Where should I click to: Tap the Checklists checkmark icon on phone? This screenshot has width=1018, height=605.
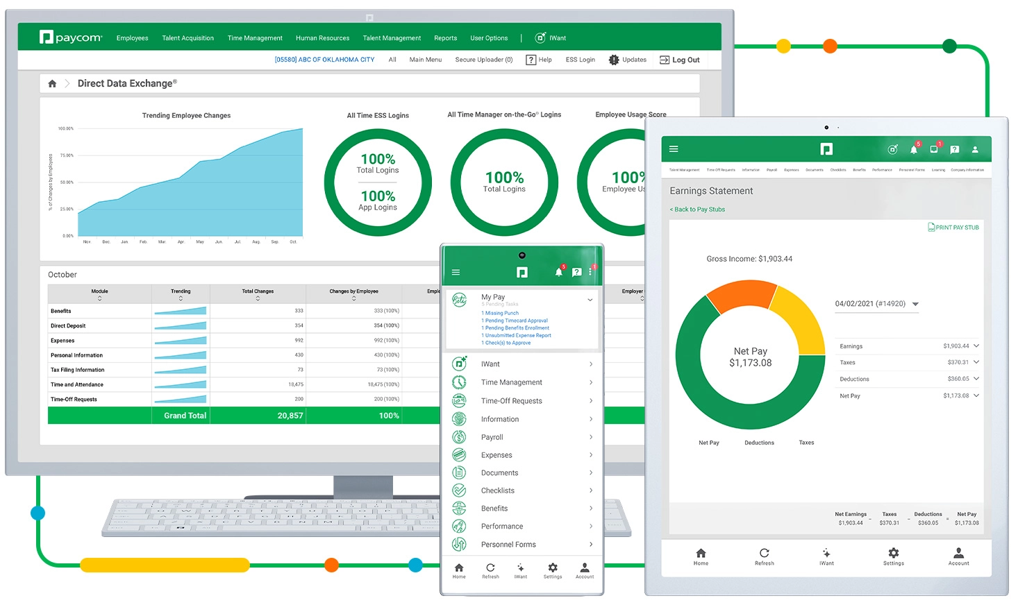[459, 491]
